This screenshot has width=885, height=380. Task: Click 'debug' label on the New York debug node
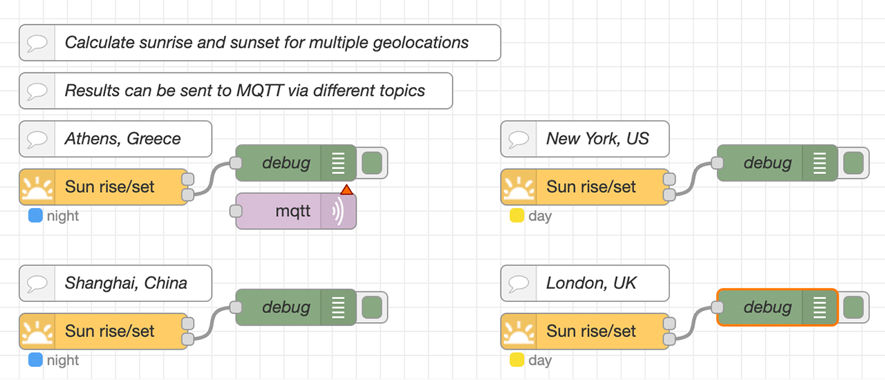pyautogui.click(x=767, y=164)
